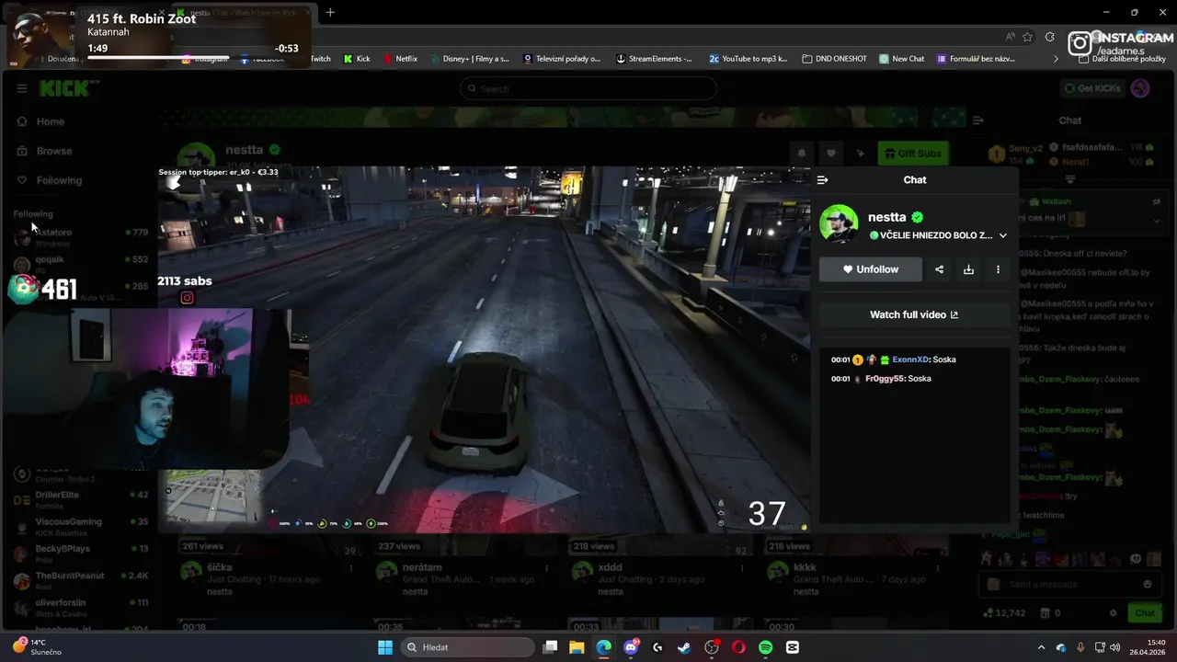The width and height of the screenshot is (1177, 662).
Task: Open Kick bookmark in bookmarks bar
Action: pyautogui.click(x=357, y=59)
